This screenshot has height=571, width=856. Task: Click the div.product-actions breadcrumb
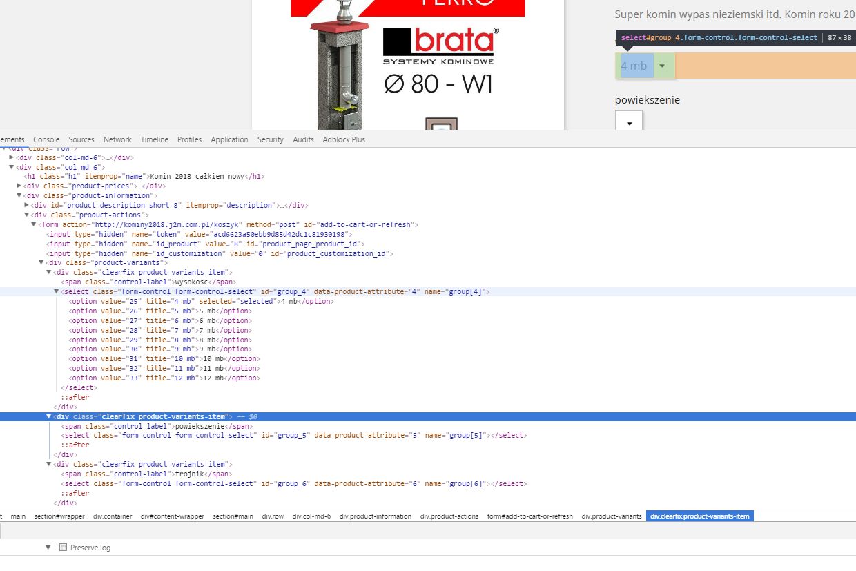449,516
